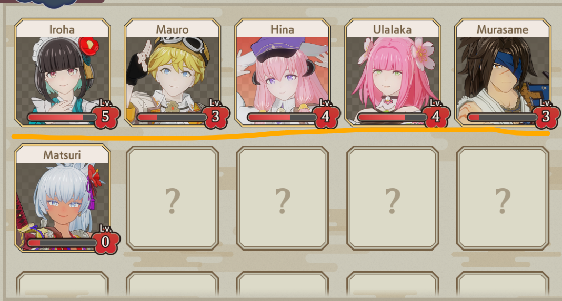The image size is (562, 301).
Task: Click the Iroha name label
Action: pyautogui.click(x=62, y=29)
